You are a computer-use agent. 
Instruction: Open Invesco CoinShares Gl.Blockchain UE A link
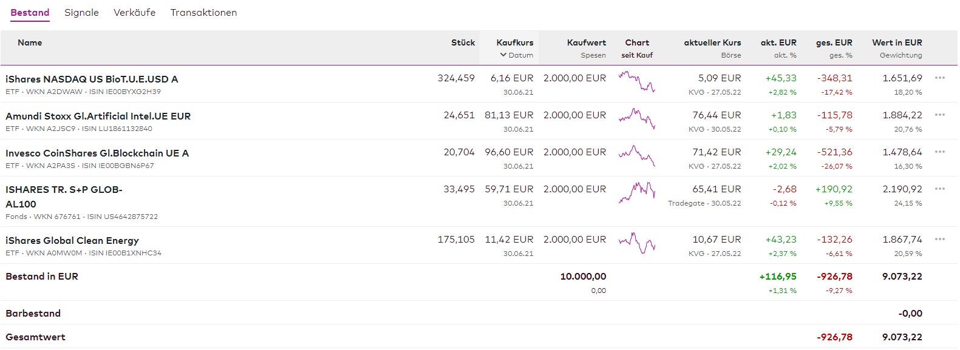(x=97, y=153)
